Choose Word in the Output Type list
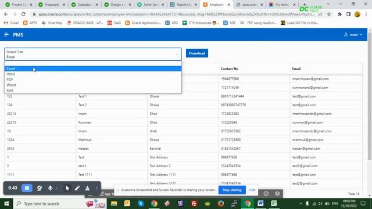The height and width of the screenshot is (209, 372). coord(93,85)
